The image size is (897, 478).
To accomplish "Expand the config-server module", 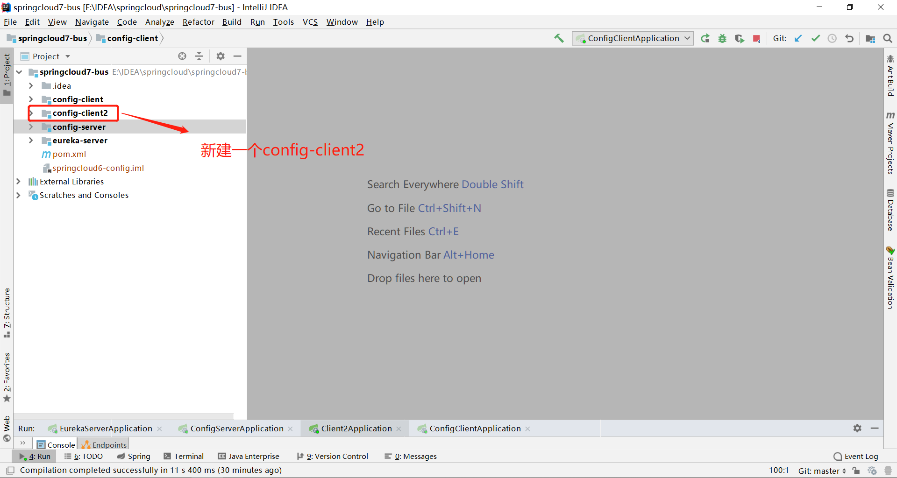I will (x=31, y=127).
